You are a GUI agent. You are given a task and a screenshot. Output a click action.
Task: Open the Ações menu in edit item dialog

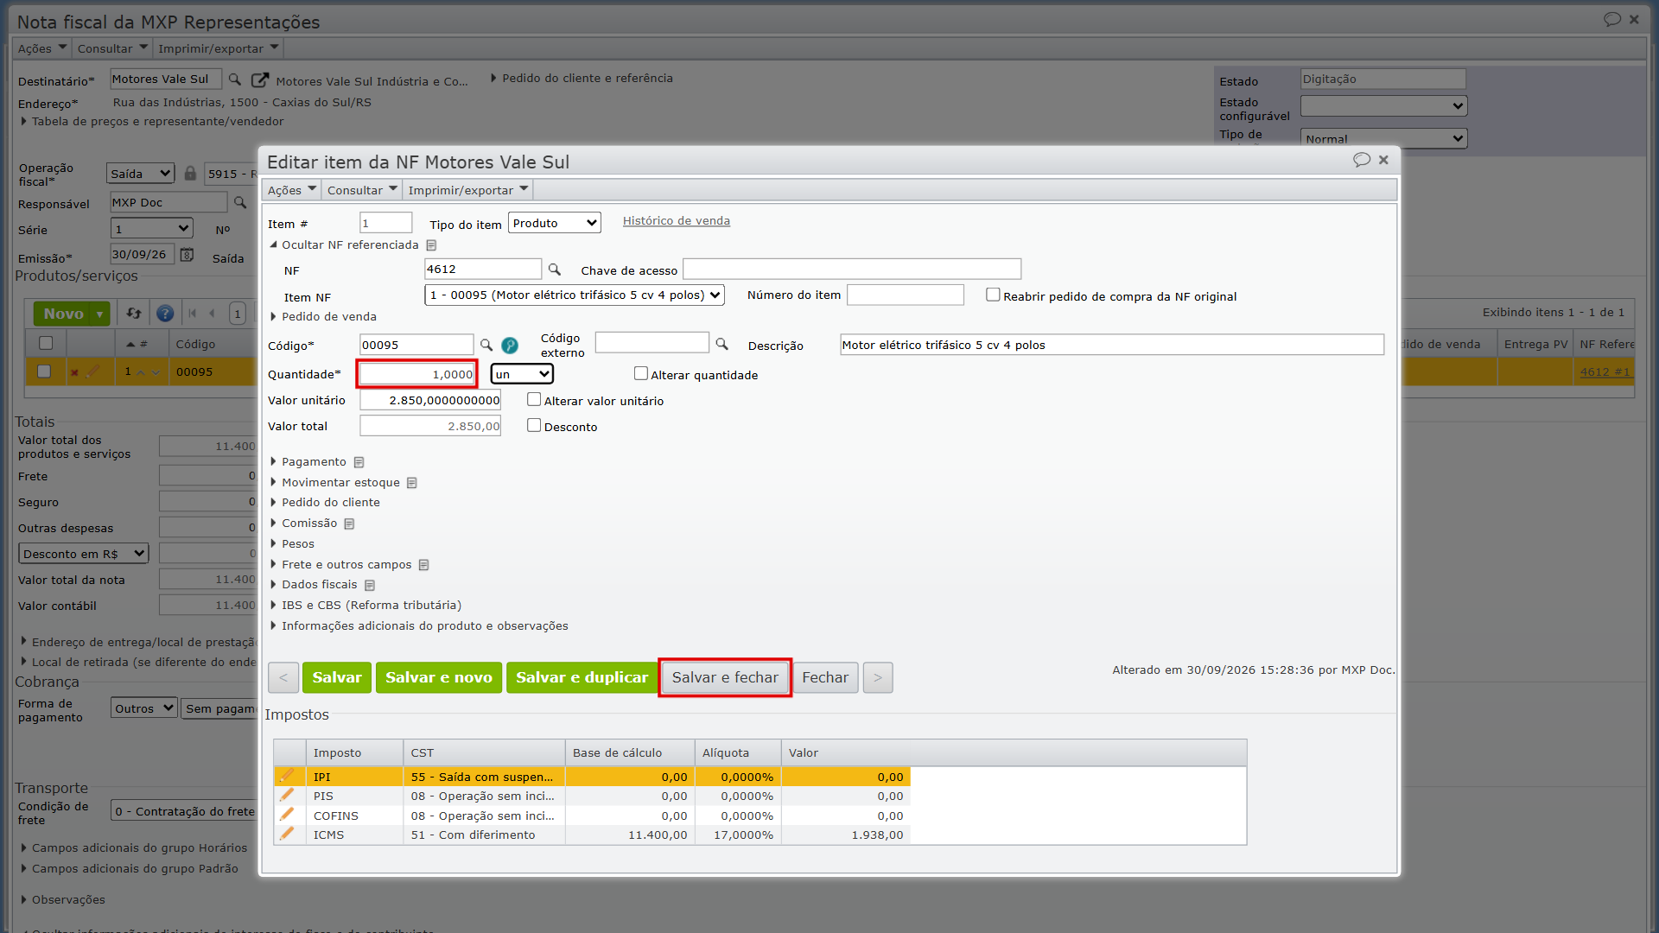pyautogui.click(x=292, y=190)
